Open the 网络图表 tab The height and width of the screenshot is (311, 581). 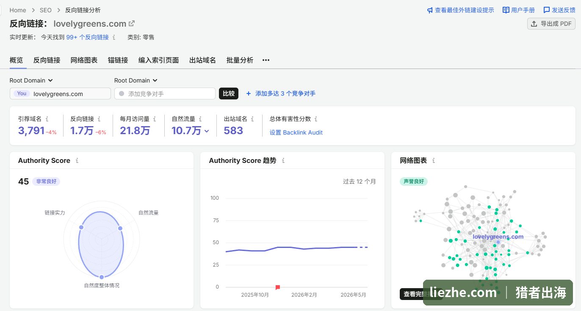coord(84,60)
